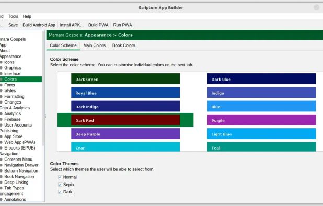Open the Deep Linking tree item
323x206 pixels.
pyautogui.click(x=16, y=182)
